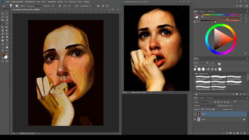Change the screen mode icon in toolbox

tap(7, 61)
